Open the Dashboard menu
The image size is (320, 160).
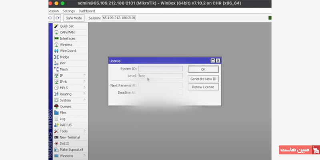coord(87,11)
